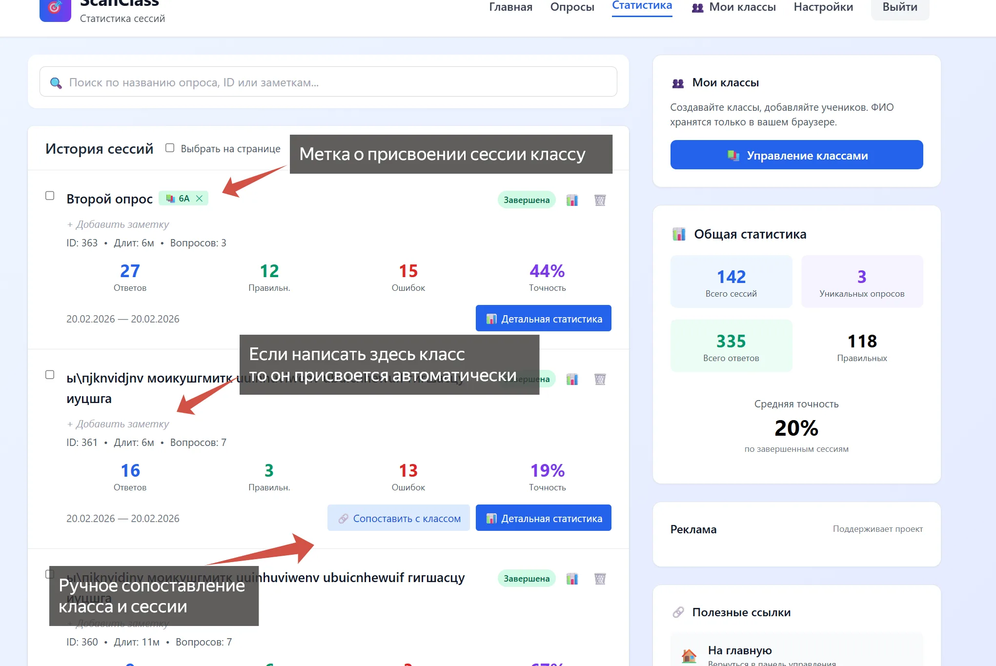Add note under Второй опрос session
This screenshot has height=666, width=996.
pos(118,224)
